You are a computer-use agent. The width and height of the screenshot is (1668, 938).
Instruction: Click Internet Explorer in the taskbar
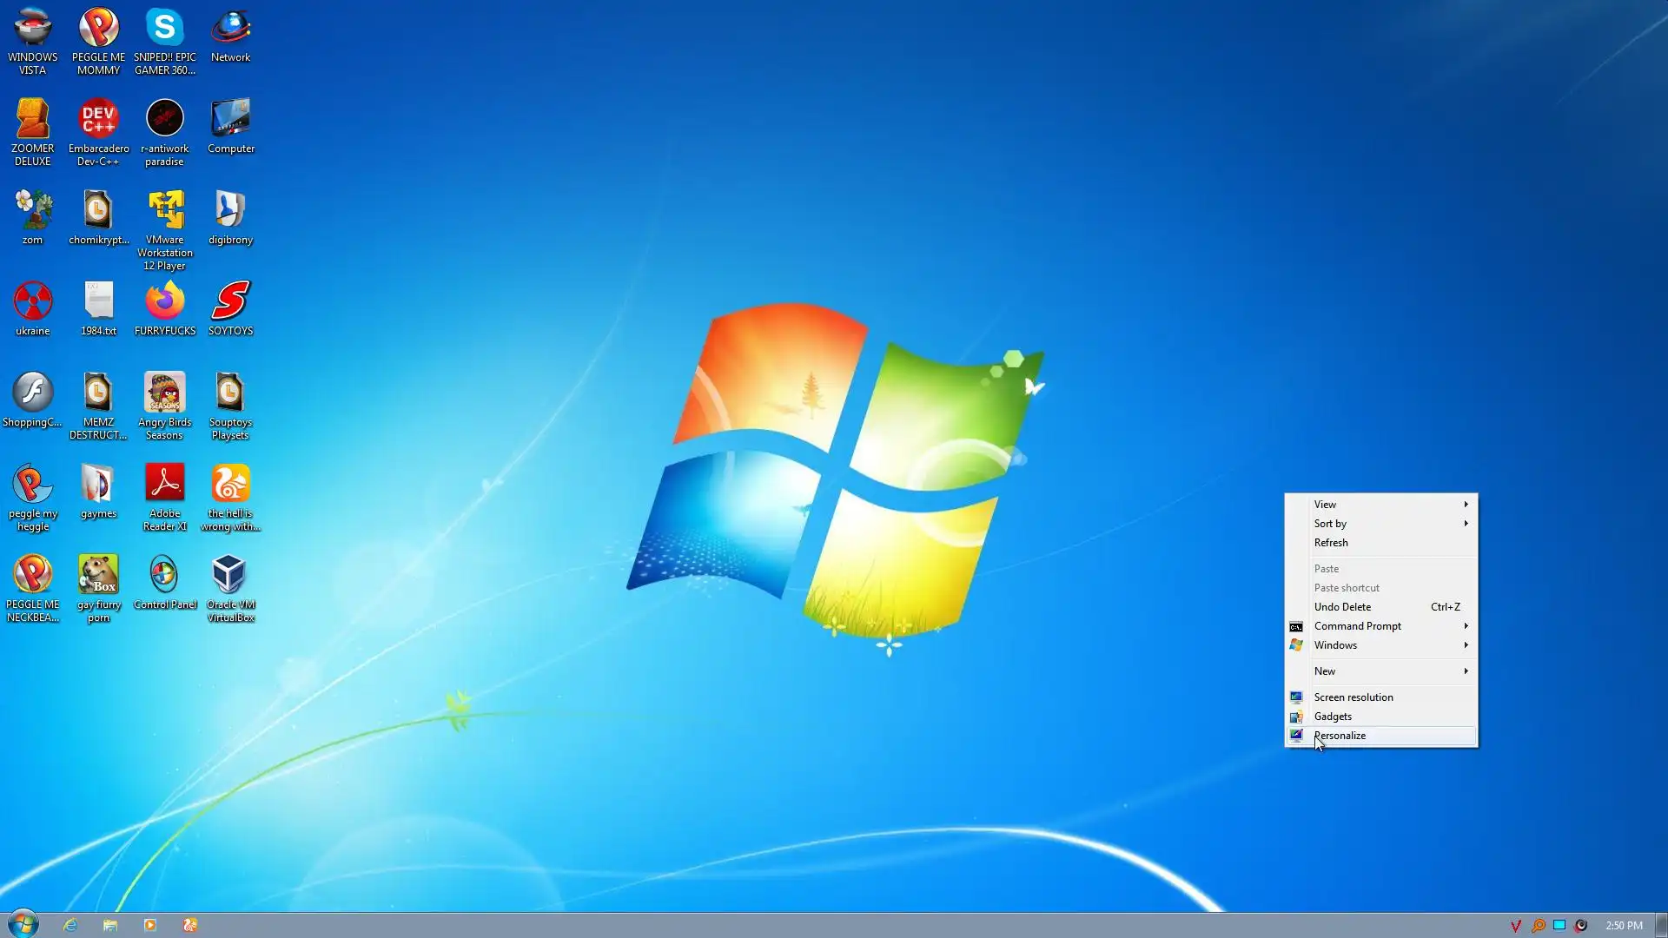pos(70,925)
